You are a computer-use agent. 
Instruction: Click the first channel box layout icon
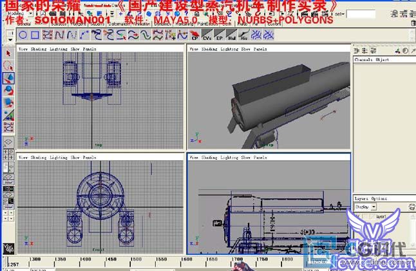click(357, 51)
